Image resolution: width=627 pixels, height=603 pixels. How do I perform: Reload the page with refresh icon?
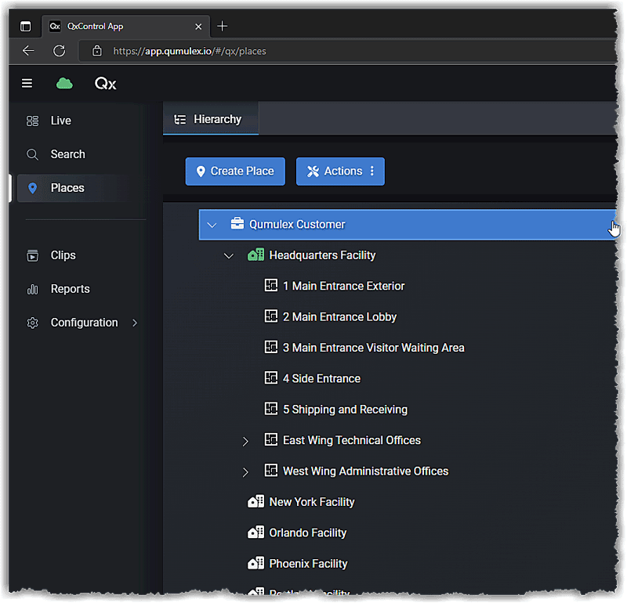[x=60, y=51]
